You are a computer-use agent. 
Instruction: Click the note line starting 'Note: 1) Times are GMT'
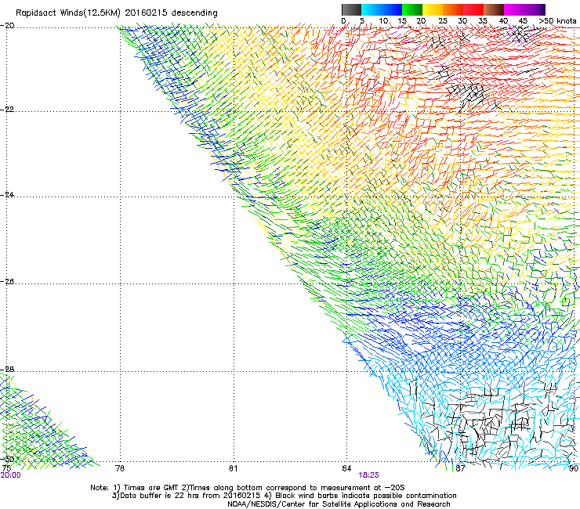tap(248, 488)
